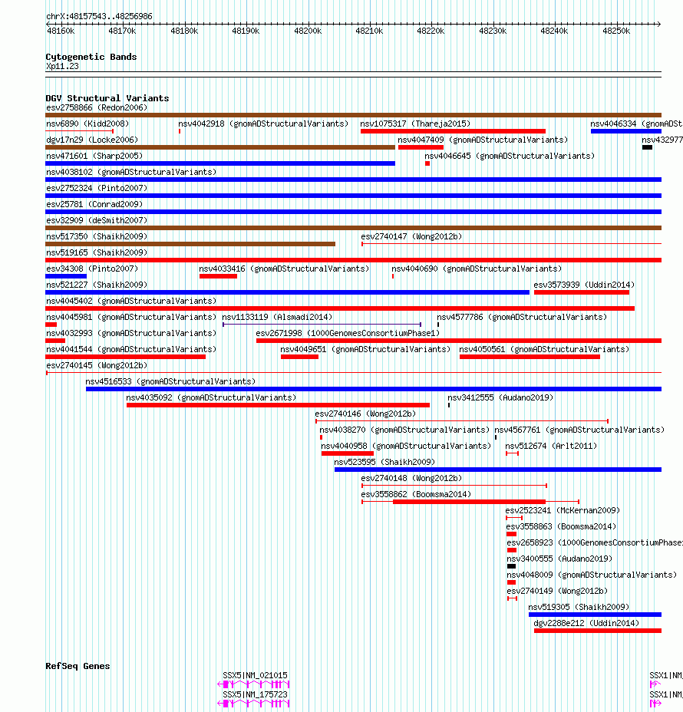Open esv2740146 (Wong2012b) label
Image resolution: width=683 pixels, height=712 pixels.
[x=365, y=414]
